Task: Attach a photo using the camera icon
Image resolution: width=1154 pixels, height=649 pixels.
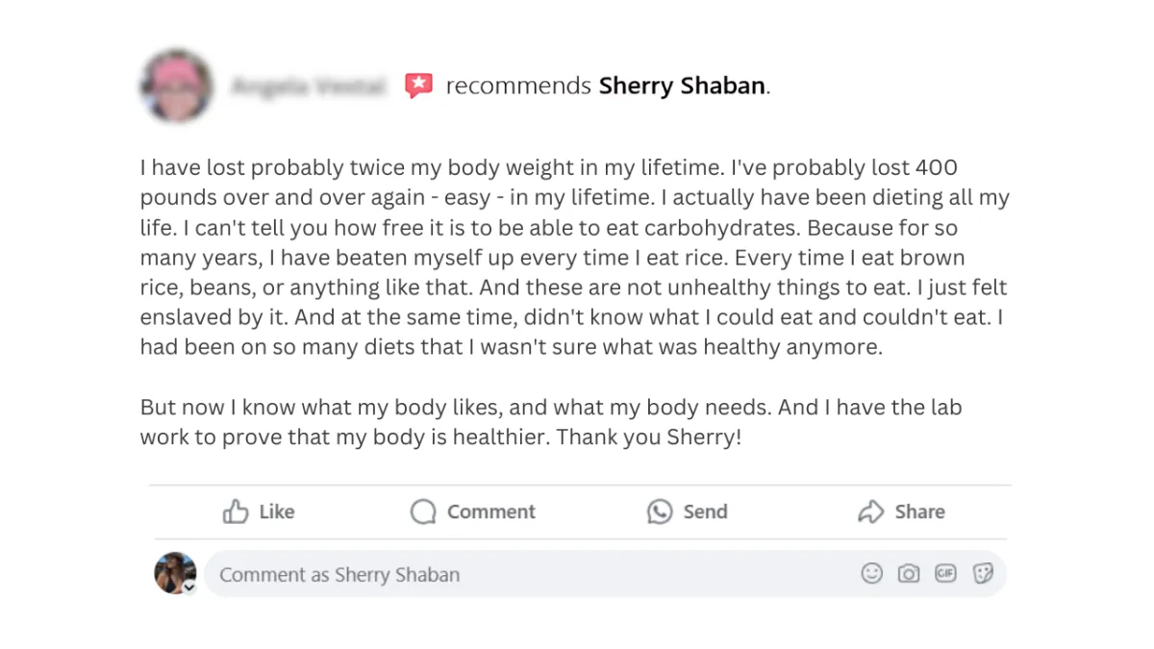Action: pyautogui.click(x=908, y=574)
